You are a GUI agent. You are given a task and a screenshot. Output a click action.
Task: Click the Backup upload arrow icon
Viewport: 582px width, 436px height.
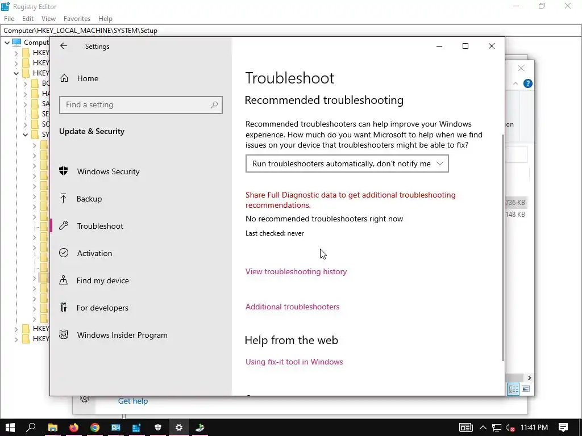[64, 198]
